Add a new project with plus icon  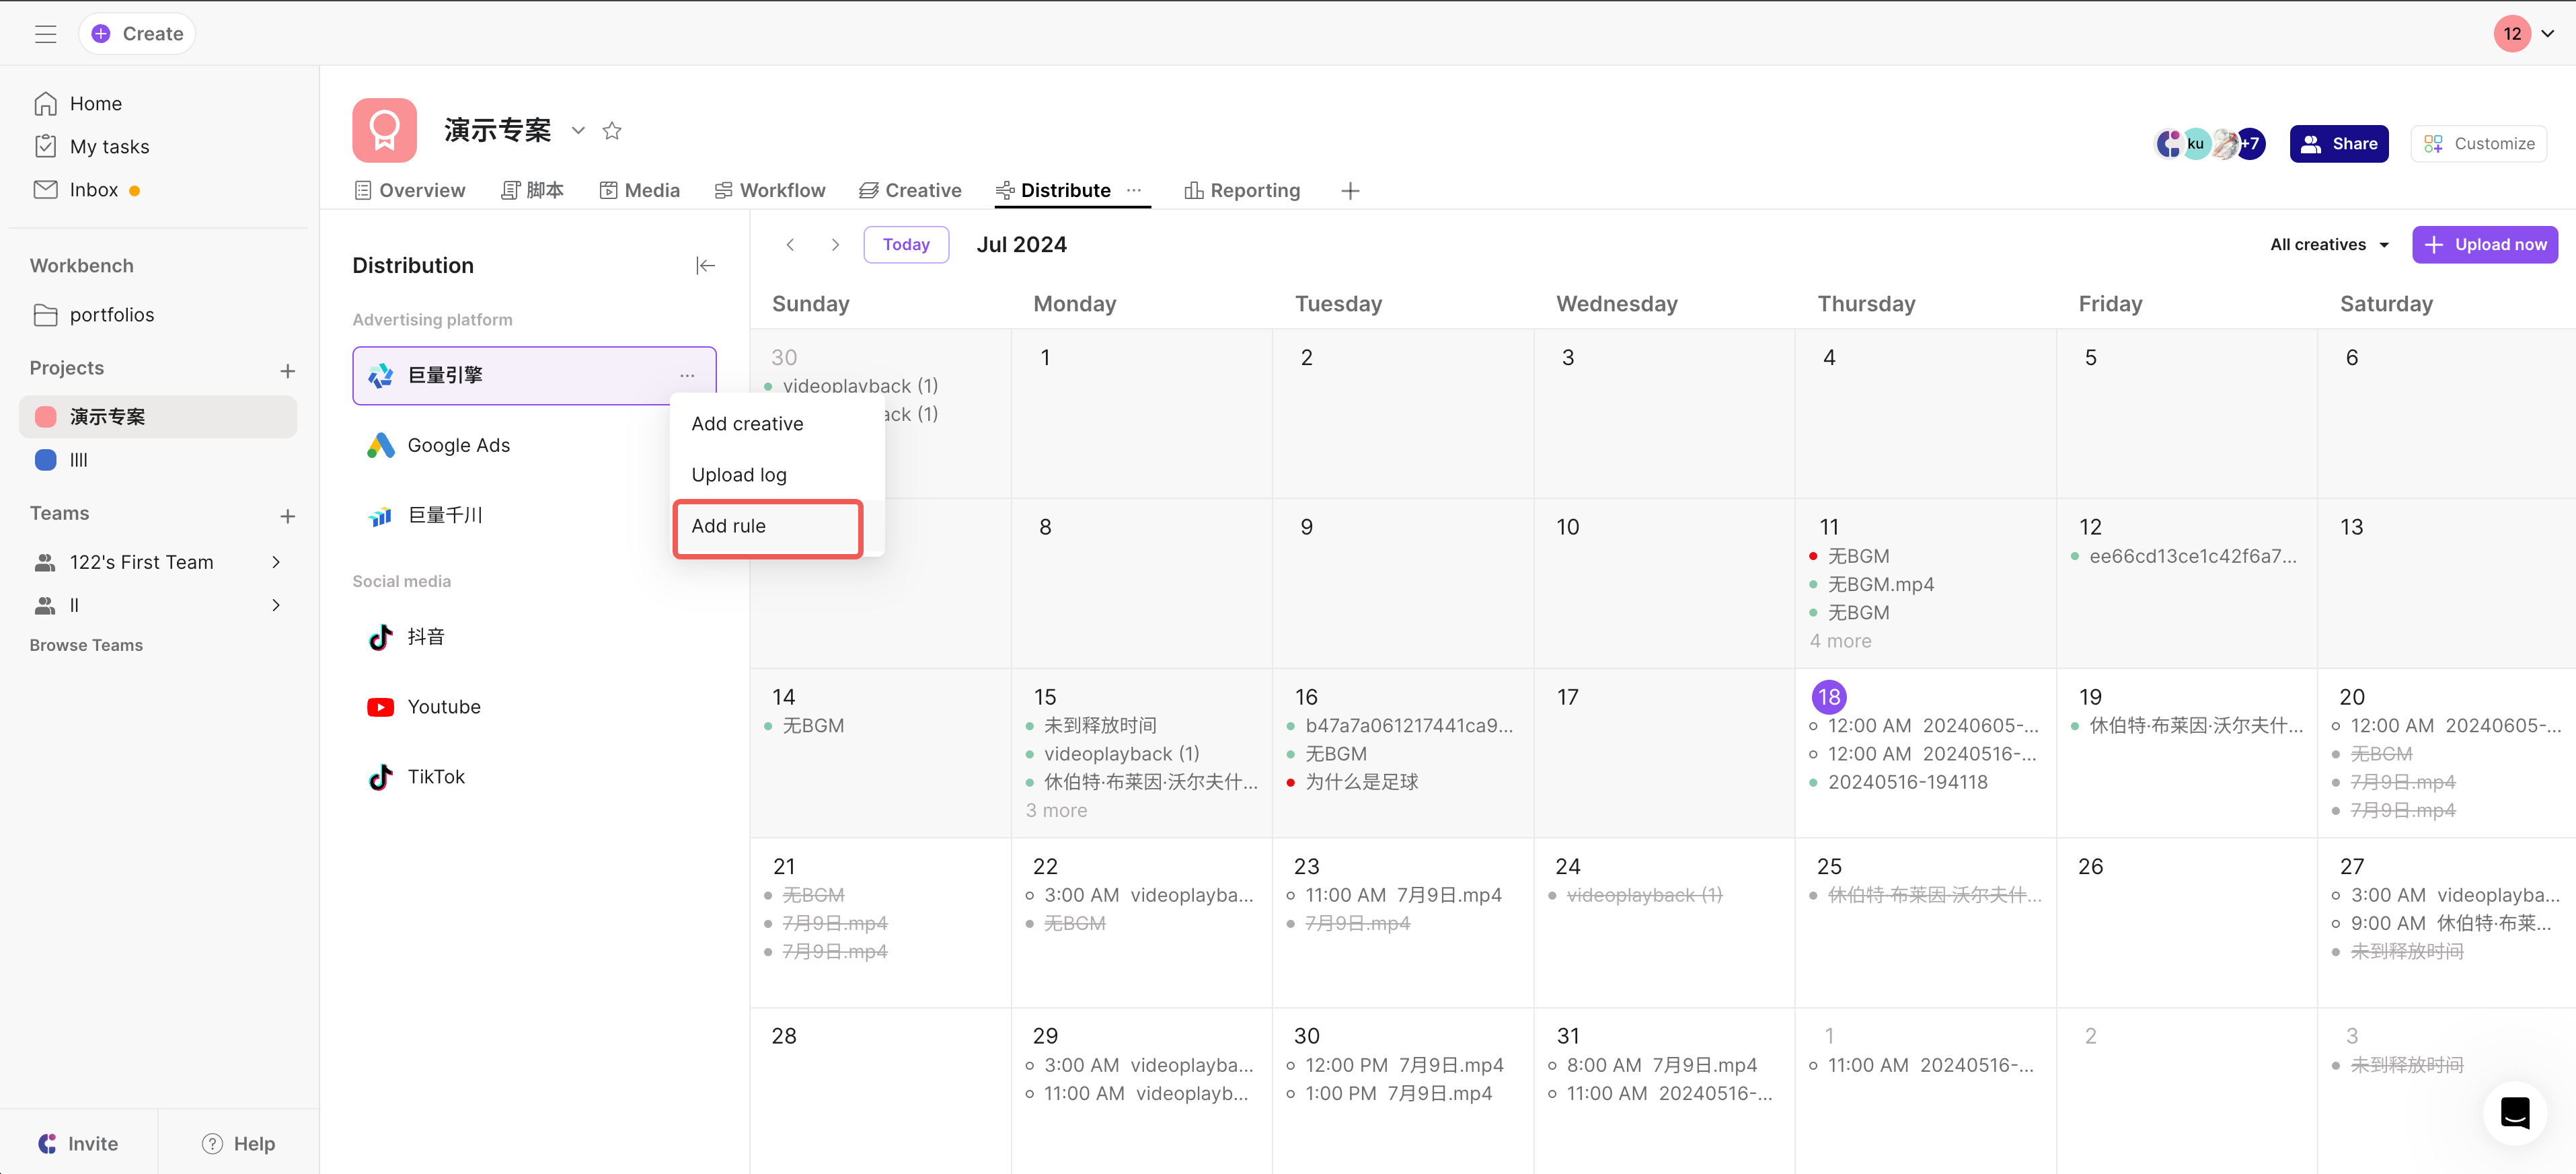click(x=287, y=371)
